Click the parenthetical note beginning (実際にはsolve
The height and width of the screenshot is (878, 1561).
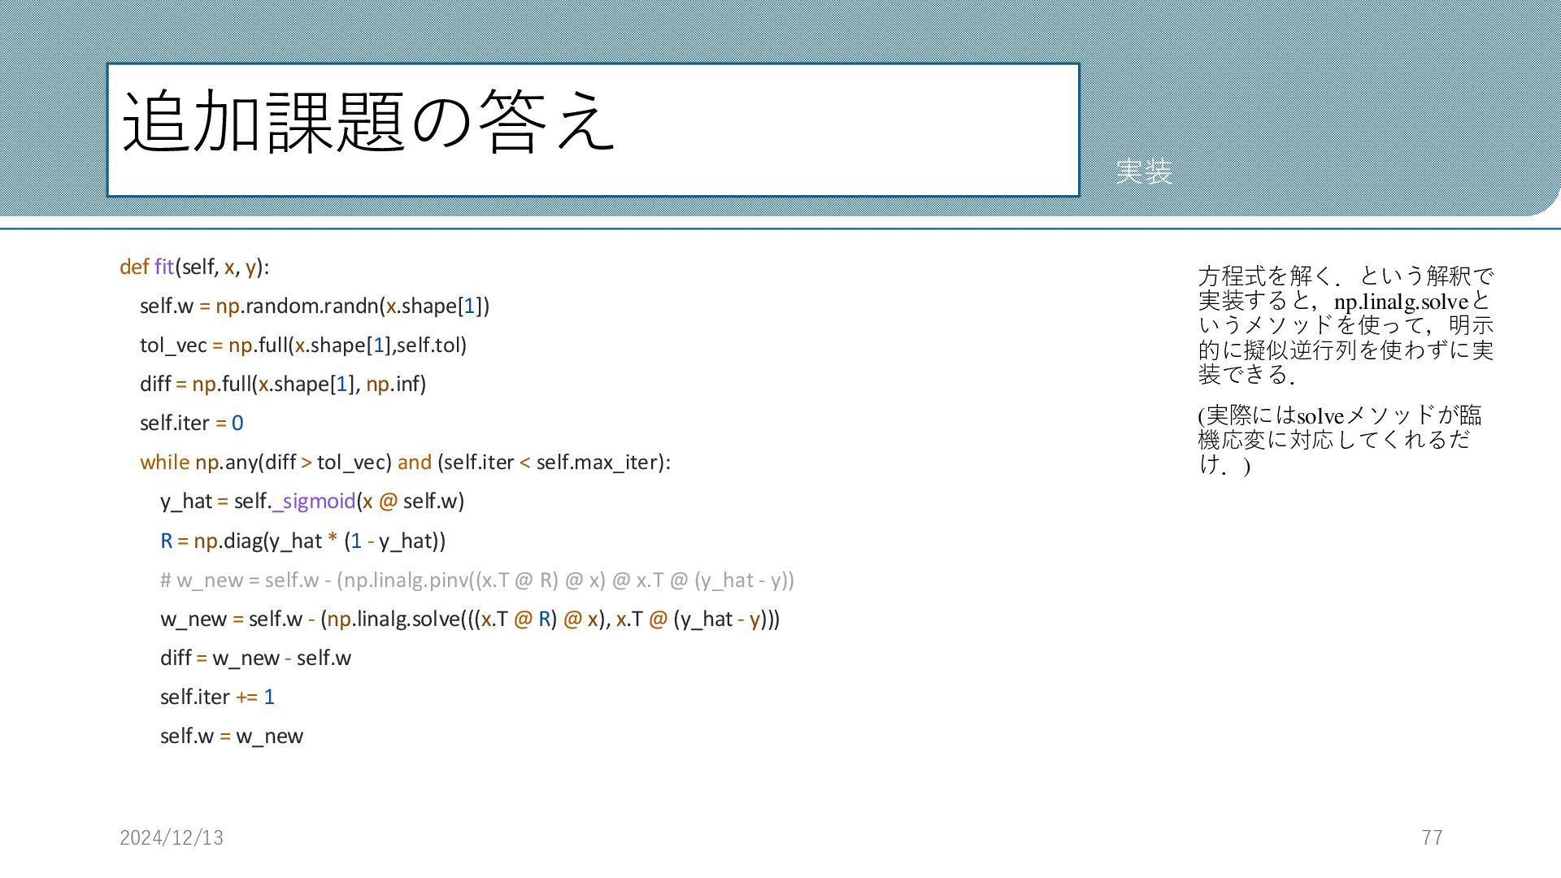[1340, 440]
